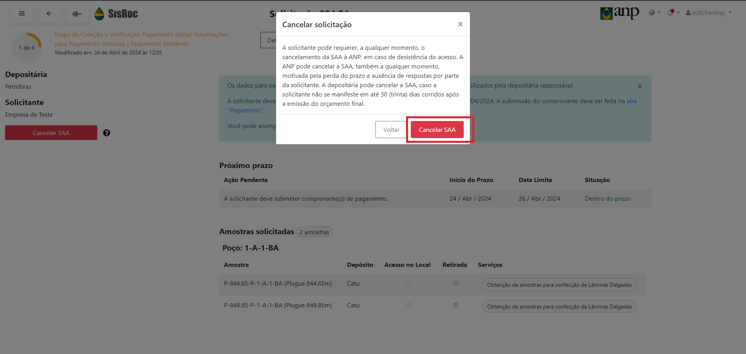Click the Petrobras depositária name
The image size is (746, 354).
click(x=18, y=87)
